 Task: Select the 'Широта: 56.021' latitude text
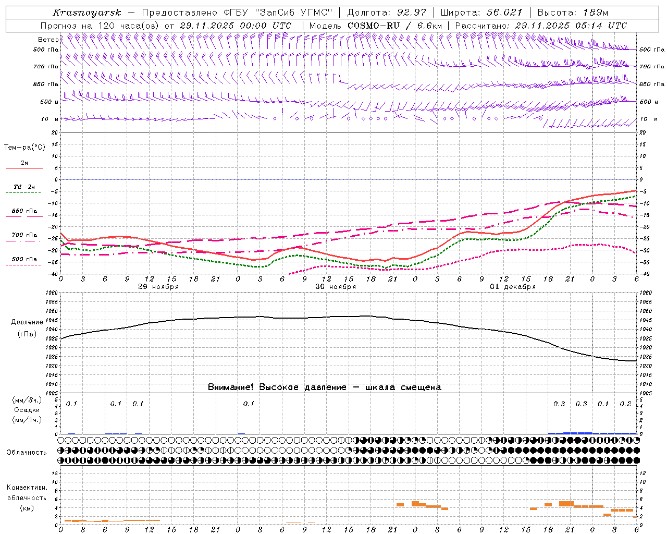click(x=481, y=13)
